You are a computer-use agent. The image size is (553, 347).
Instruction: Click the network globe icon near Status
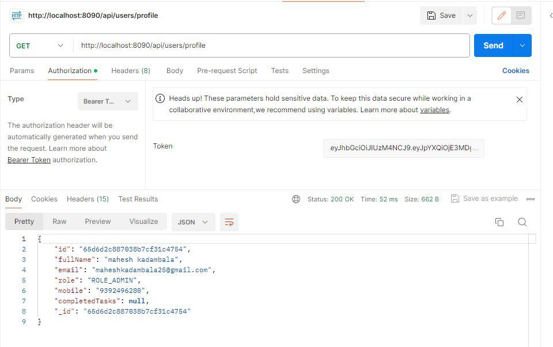[x=296, y=199]
